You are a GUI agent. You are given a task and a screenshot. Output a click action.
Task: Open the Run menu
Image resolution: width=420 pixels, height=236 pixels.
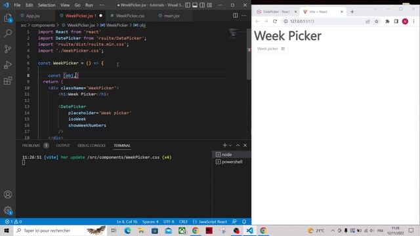click(x=89, y=5)
